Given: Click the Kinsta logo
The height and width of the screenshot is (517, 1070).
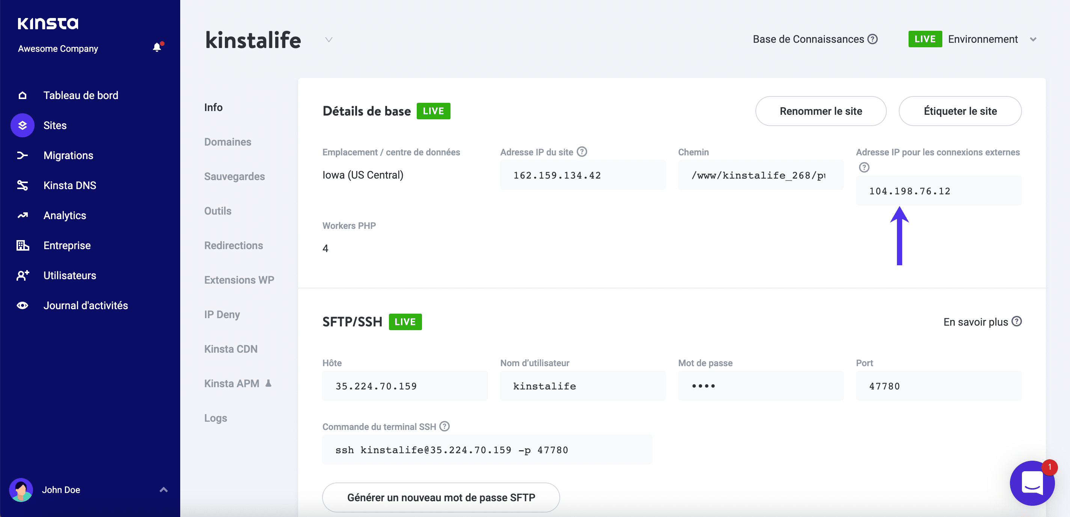Looking at the screenshot, I should pyautogui.click(x=48, y=23).
